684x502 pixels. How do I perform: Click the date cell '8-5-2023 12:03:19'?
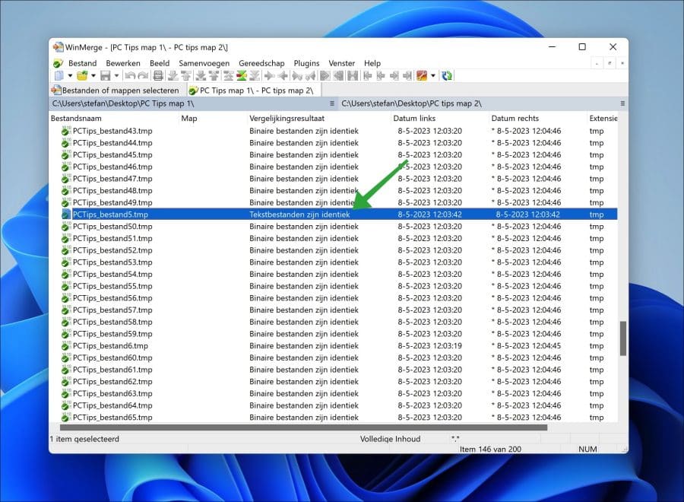tap(429, 346)
